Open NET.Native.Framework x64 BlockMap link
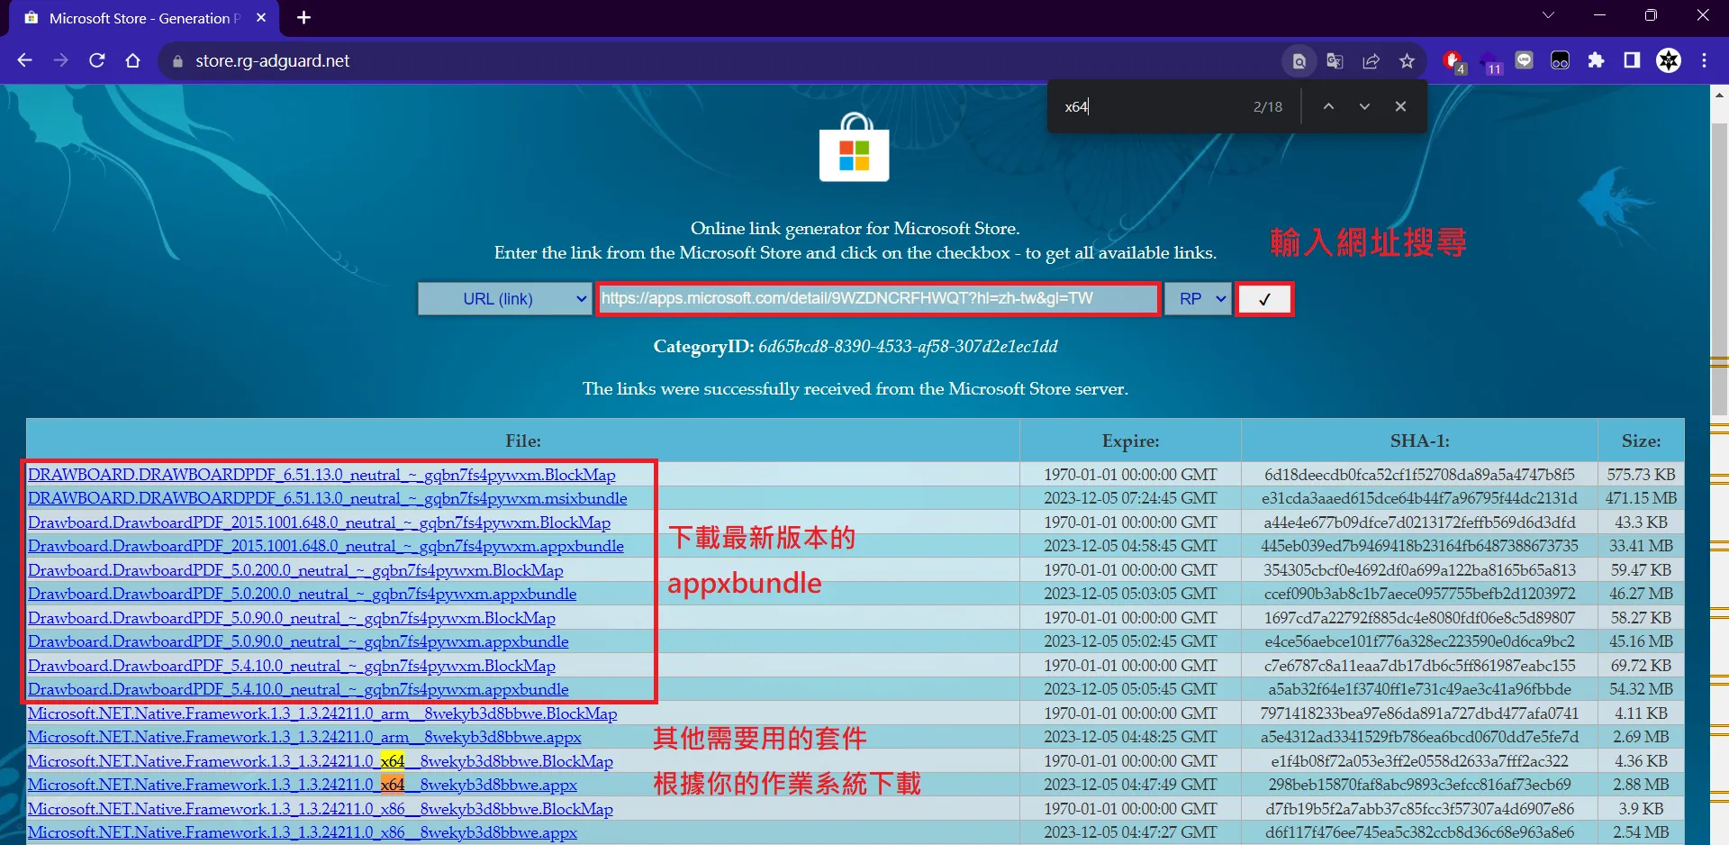The image size is (1729, 845). click(x=321, y=761)
